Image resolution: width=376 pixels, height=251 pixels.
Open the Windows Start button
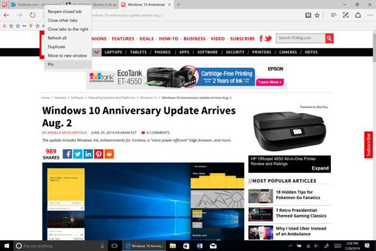6,246
